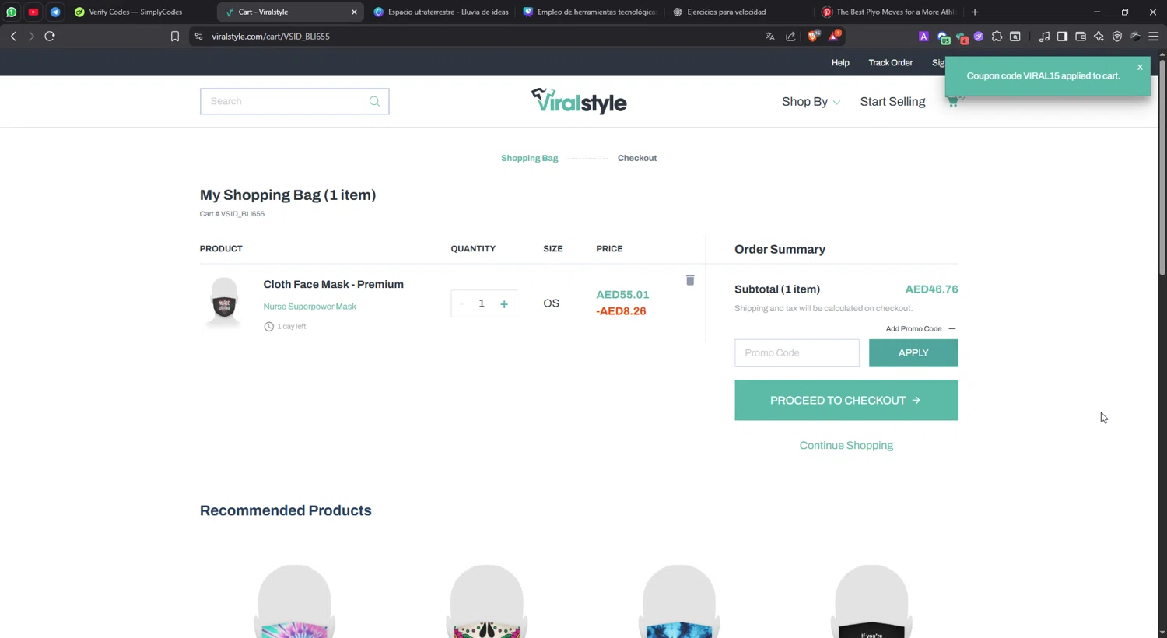Open the skull mask recommended product
Screen dimensions: 1167x638
click(487, 601)
